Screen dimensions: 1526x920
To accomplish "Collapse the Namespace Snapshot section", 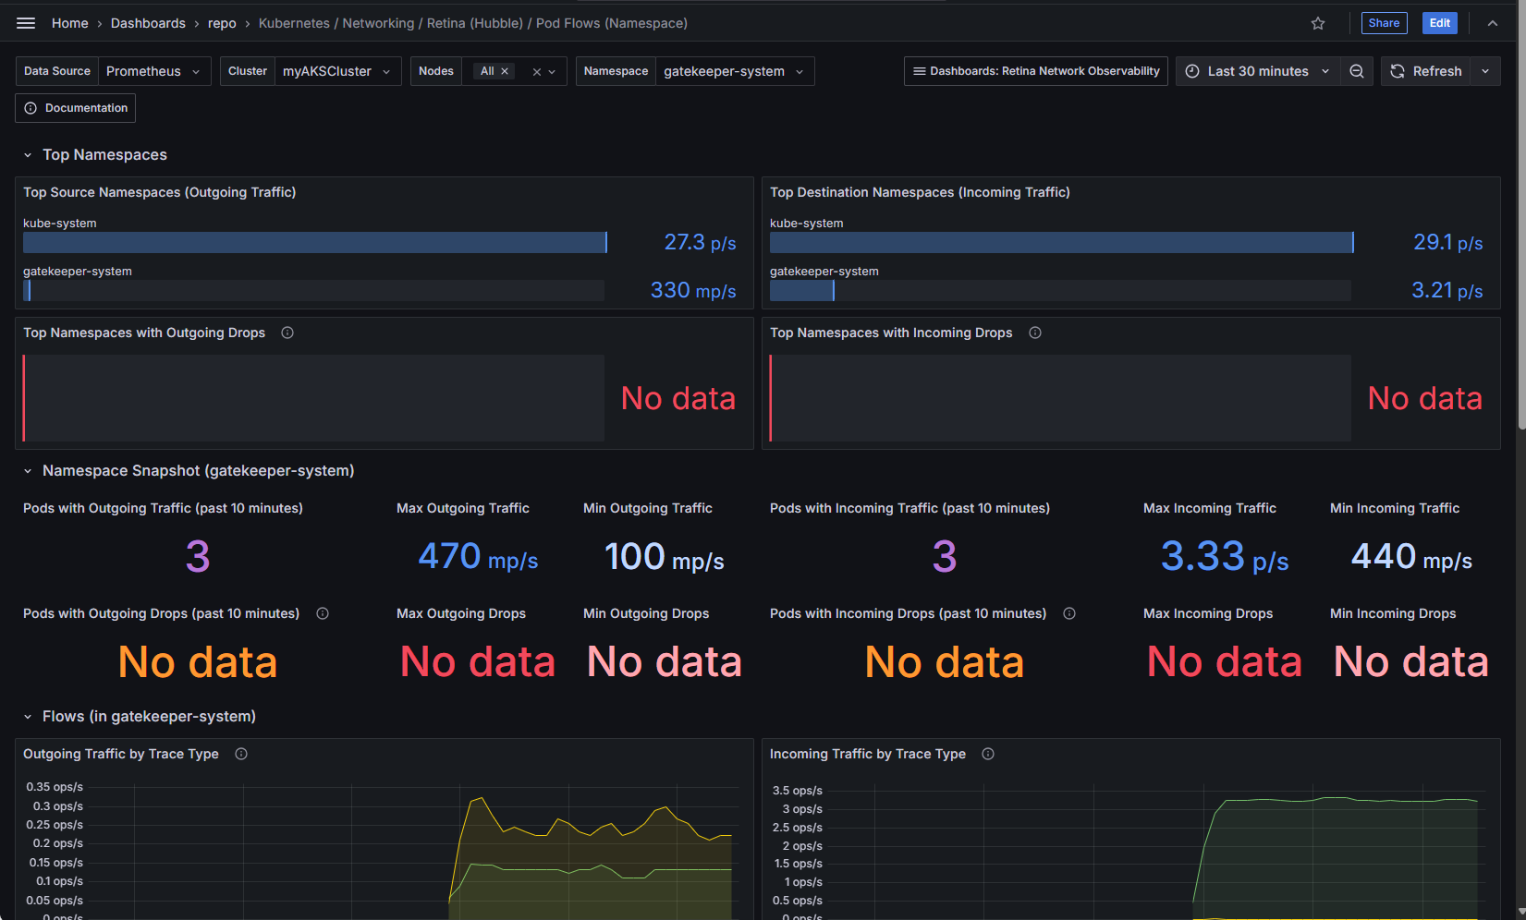I will point(28,471).
